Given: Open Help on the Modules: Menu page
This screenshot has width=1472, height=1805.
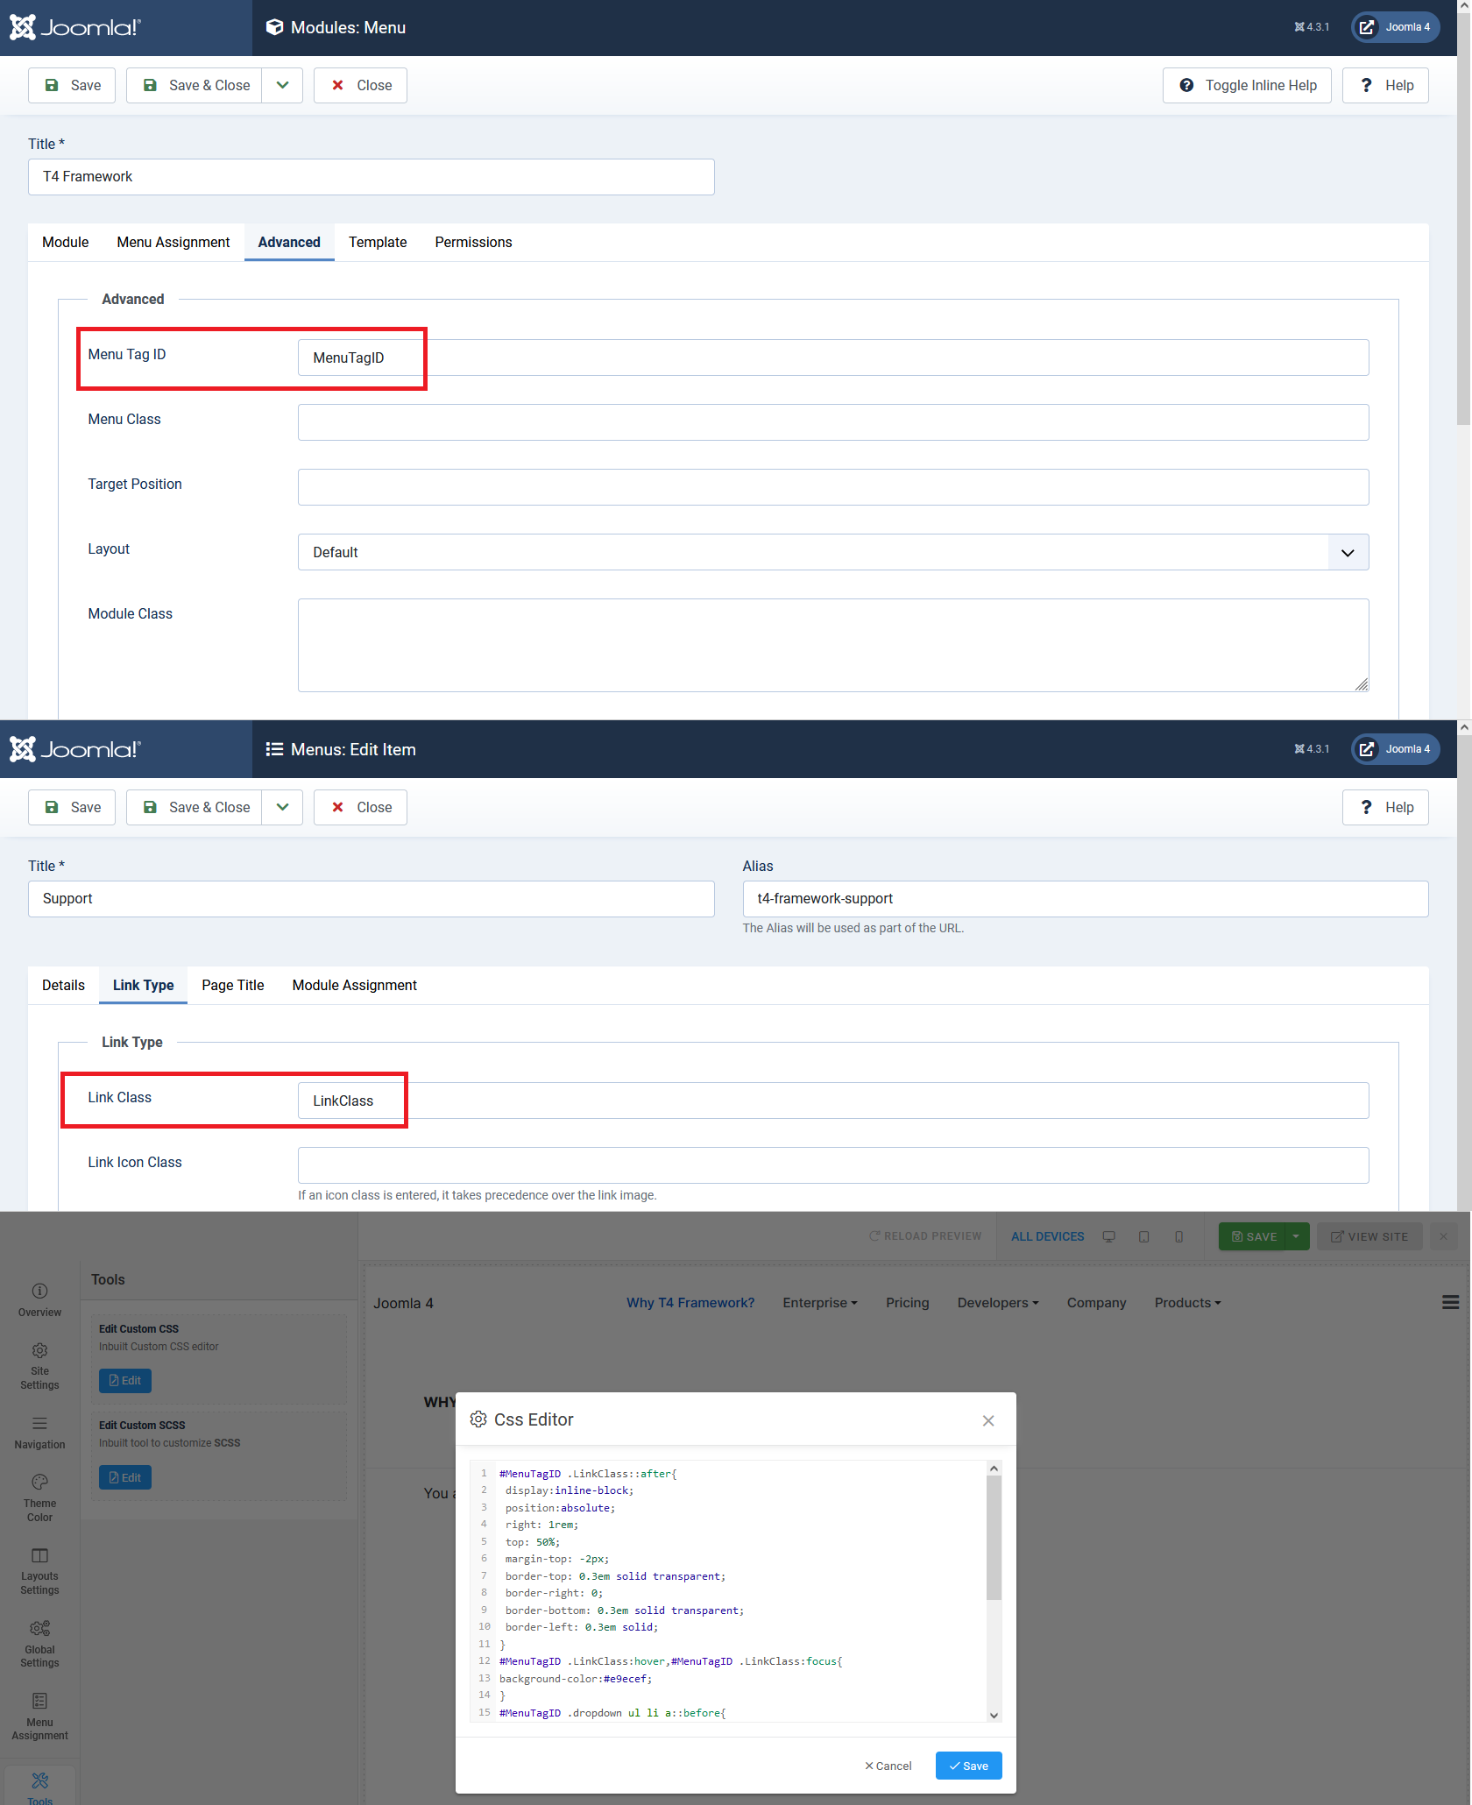Looking at the screenshot, I should pos(1385,85).
